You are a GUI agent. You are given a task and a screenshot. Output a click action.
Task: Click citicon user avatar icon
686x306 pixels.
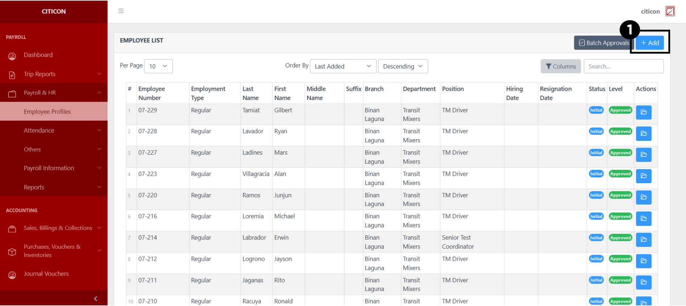(670, 11)
